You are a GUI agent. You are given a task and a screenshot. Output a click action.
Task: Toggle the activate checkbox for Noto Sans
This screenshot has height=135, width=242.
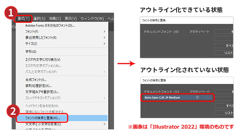tap(208, 97)
